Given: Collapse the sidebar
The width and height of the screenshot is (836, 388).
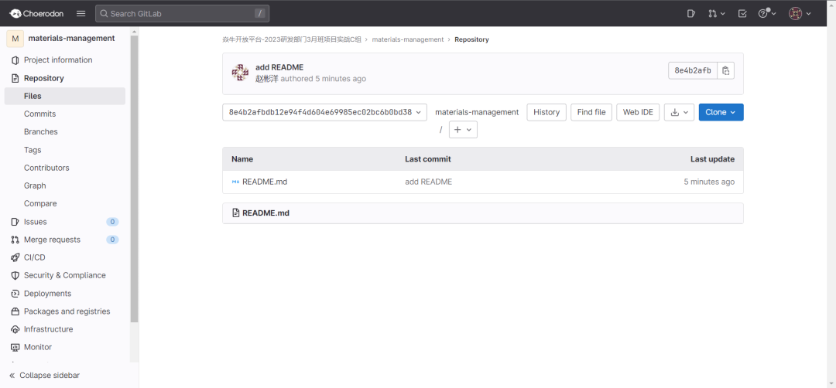Looking at the screenshot, I should tap(44, 375).
